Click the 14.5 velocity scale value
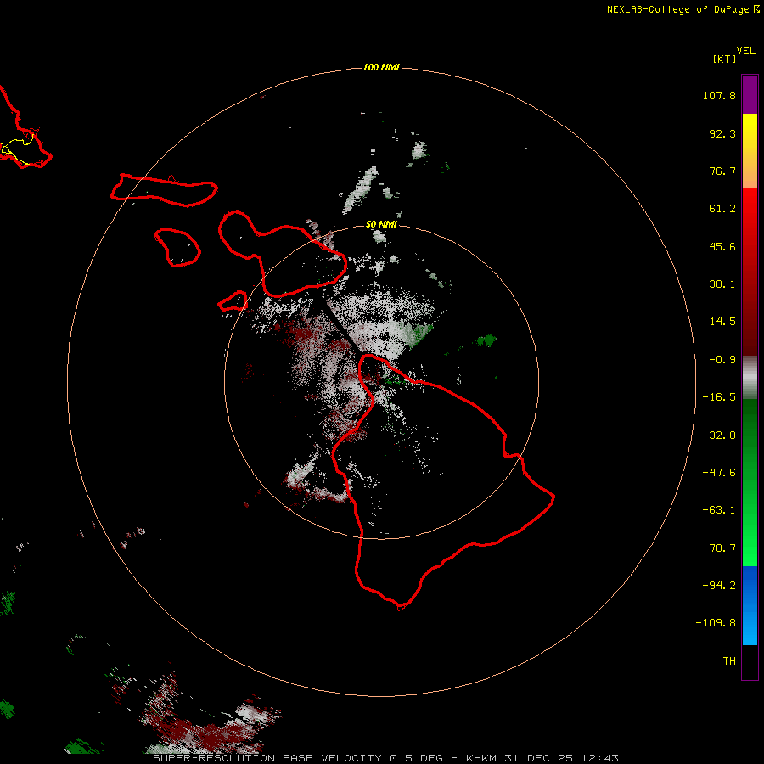 tap(722, 322)
